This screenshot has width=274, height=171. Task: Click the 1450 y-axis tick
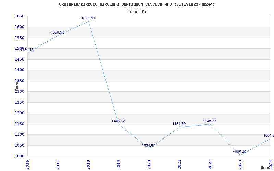click(20, 59)
